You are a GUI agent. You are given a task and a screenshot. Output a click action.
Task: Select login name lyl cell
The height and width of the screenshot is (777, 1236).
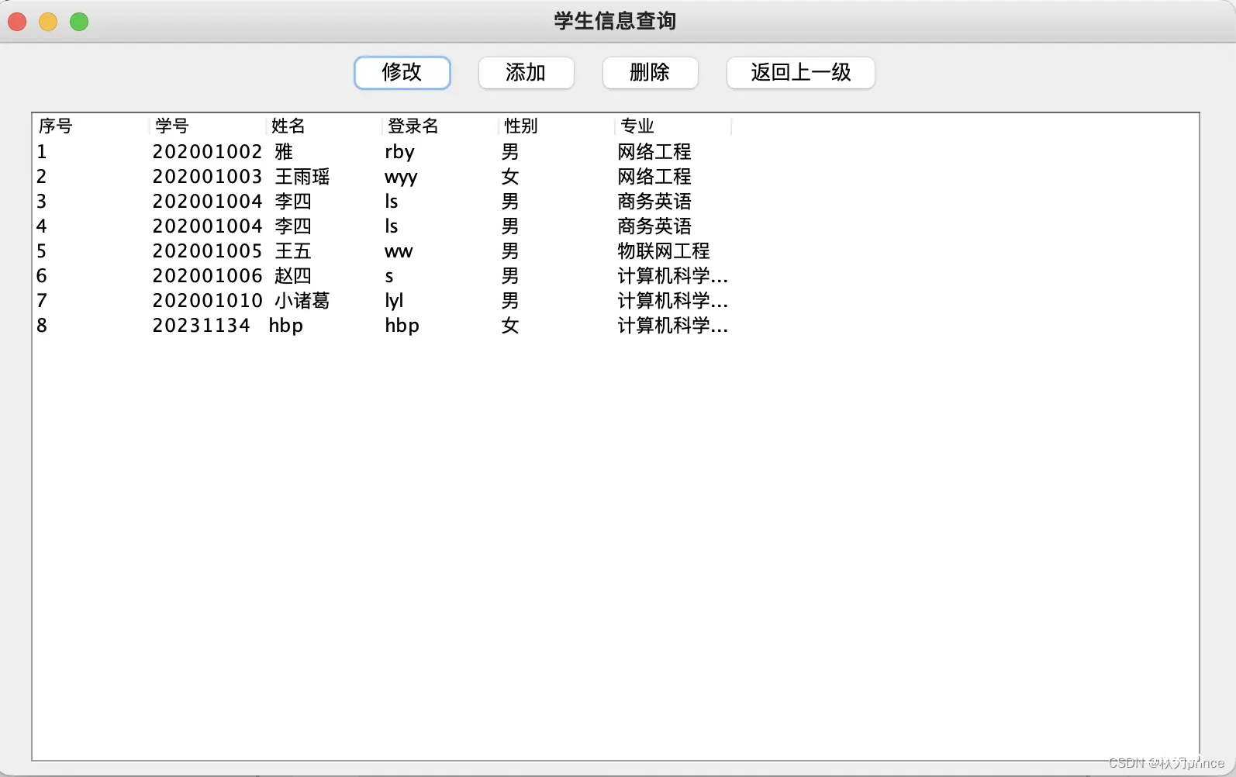click(x=440, y=301)
